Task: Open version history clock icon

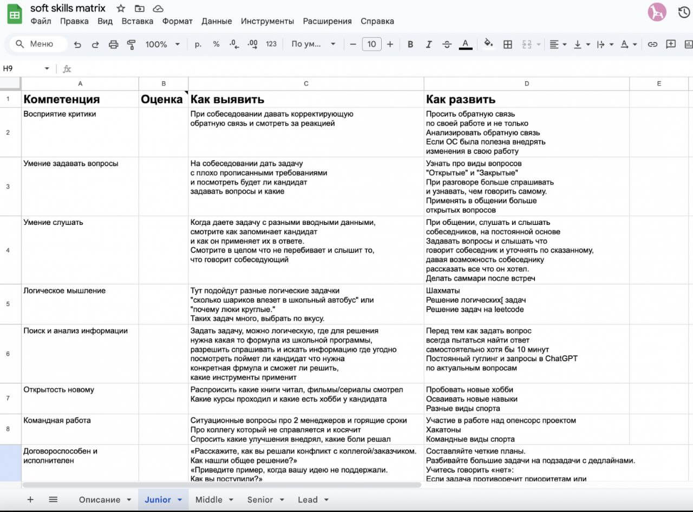Action: pyautogui.click(x=684, y=12)
